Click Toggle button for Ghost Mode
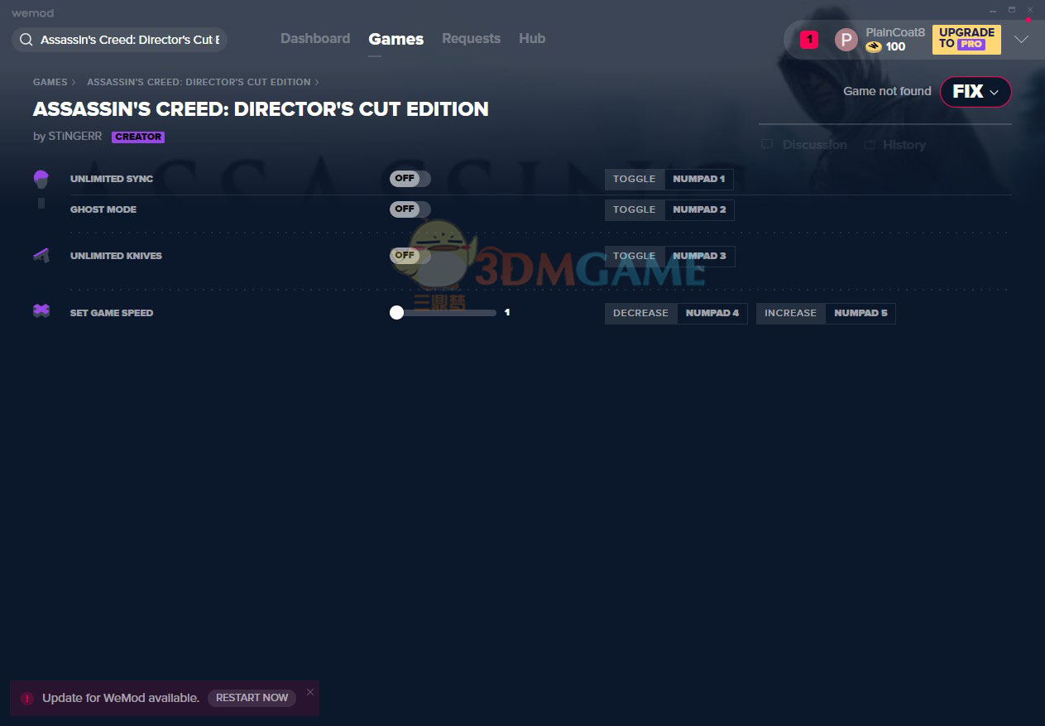The width and height of the screenshot is (1045, 726). [x=635, y=209]
